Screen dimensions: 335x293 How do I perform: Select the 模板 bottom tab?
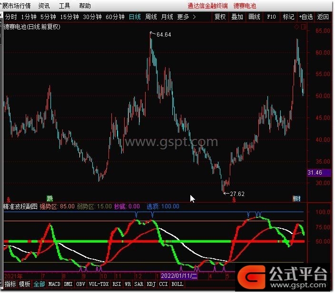[x=25, y=284]
